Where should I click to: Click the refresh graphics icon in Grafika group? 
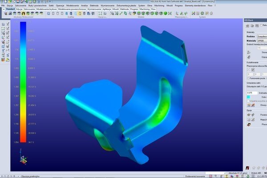click(x=49, y=13)
